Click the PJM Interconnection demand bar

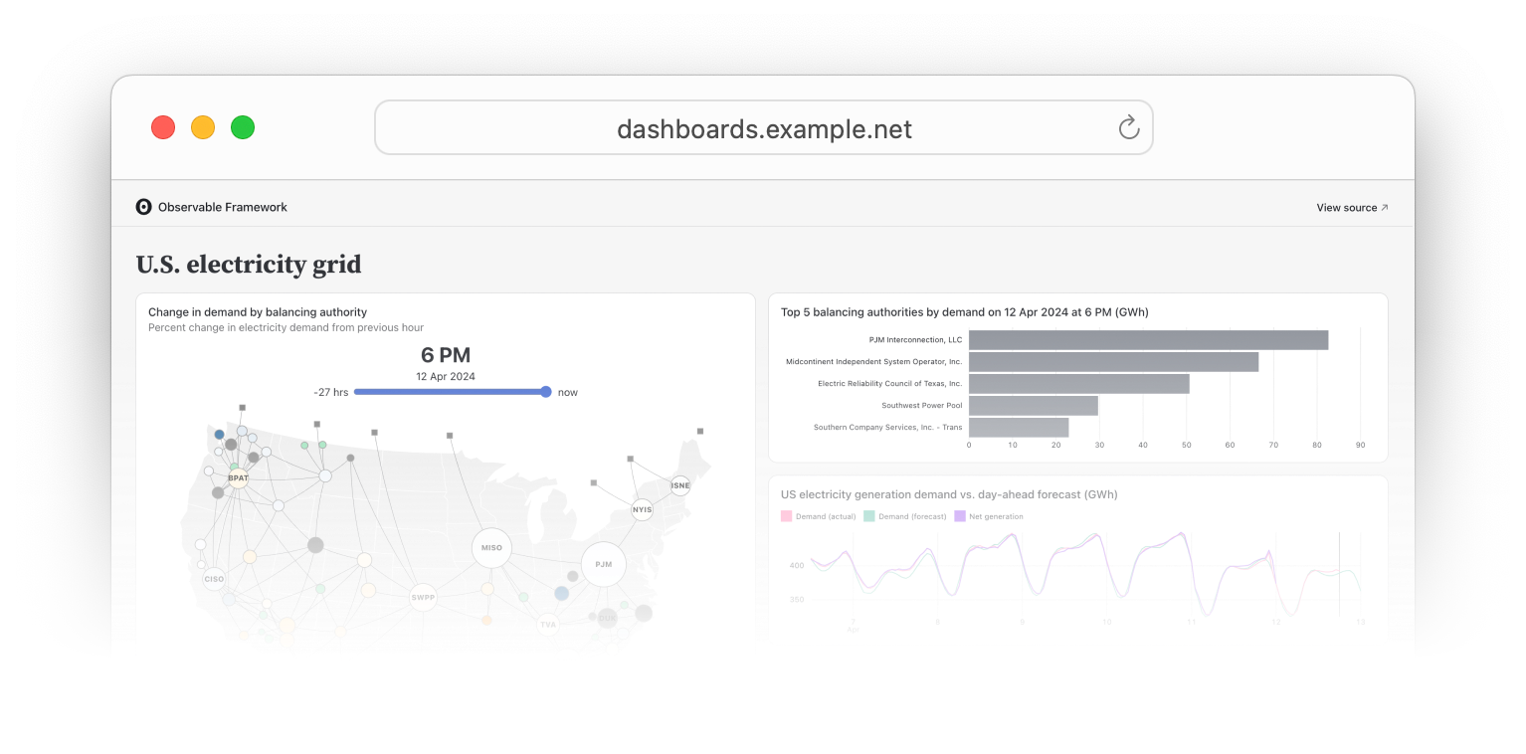coord(1144,339)
